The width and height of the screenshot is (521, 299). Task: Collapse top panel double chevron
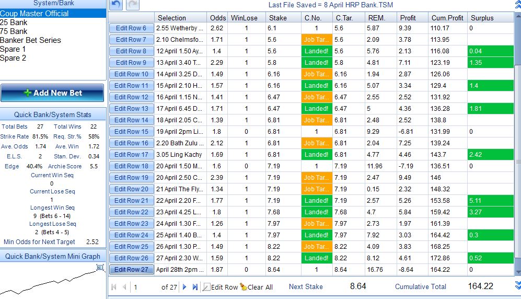click(x=518, y=4)
